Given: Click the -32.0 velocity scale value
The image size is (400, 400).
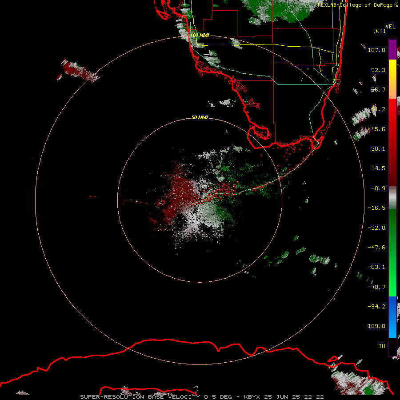Looking at the screenshot, I should click(376, 228).
